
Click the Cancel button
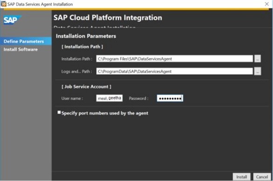click(x=262, y=177)
